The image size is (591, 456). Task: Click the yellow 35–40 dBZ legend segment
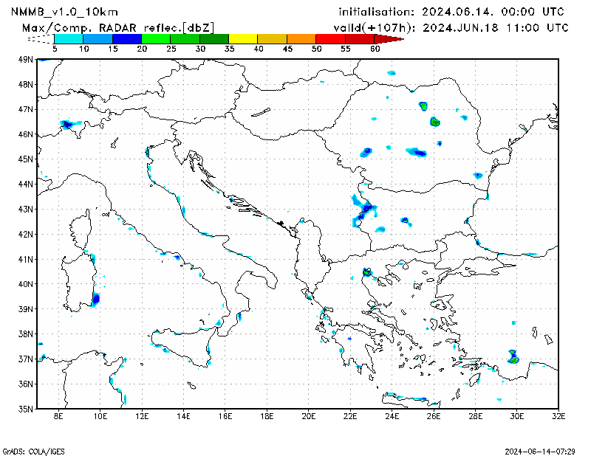(243, 38)
